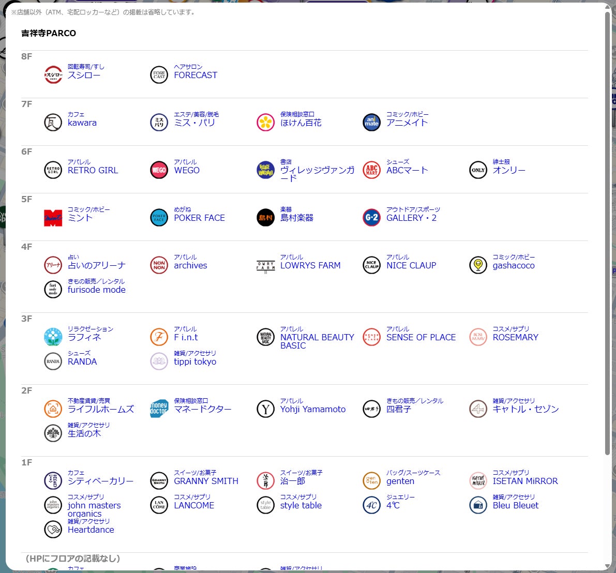Open the ROSEMARY cosmetics store link
The height and width of the screenshot is (573, 616).
[x=516, y=337]
